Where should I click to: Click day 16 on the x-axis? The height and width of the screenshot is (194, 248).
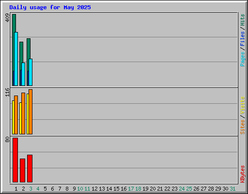[x=124, y=189]
